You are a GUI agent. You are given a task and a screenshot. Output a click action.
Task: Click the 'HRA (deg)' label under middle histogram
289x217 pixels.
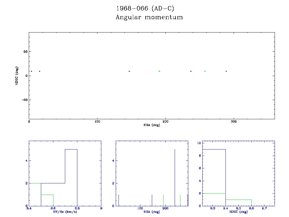(x=152, y=212)
